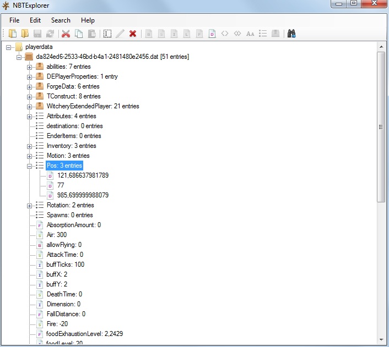Click the add List tag icon
Image resolution: width=389 pixels, height=347 pixels.
263,33
